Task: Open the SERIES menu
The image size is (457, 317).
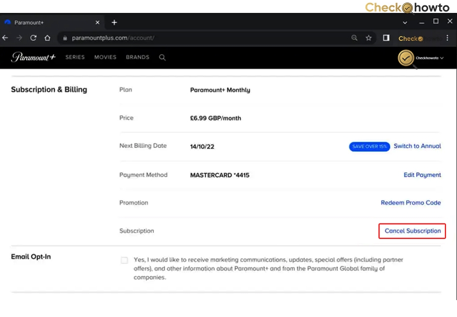Action: click(75, 57)
